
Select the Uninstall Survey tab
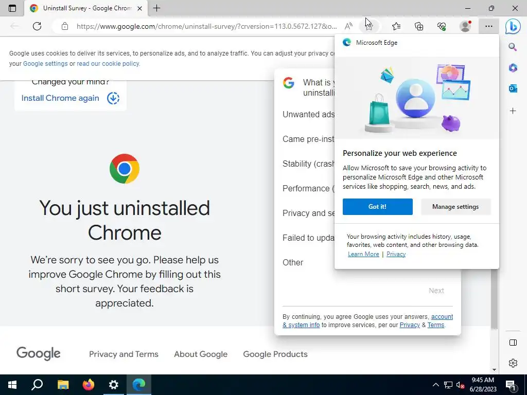pyautogui.click(x=86, y=8)
